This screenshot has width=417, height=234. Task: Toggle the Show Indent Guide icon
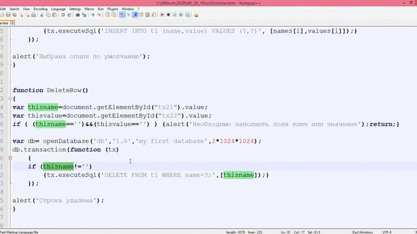[135, 15]
